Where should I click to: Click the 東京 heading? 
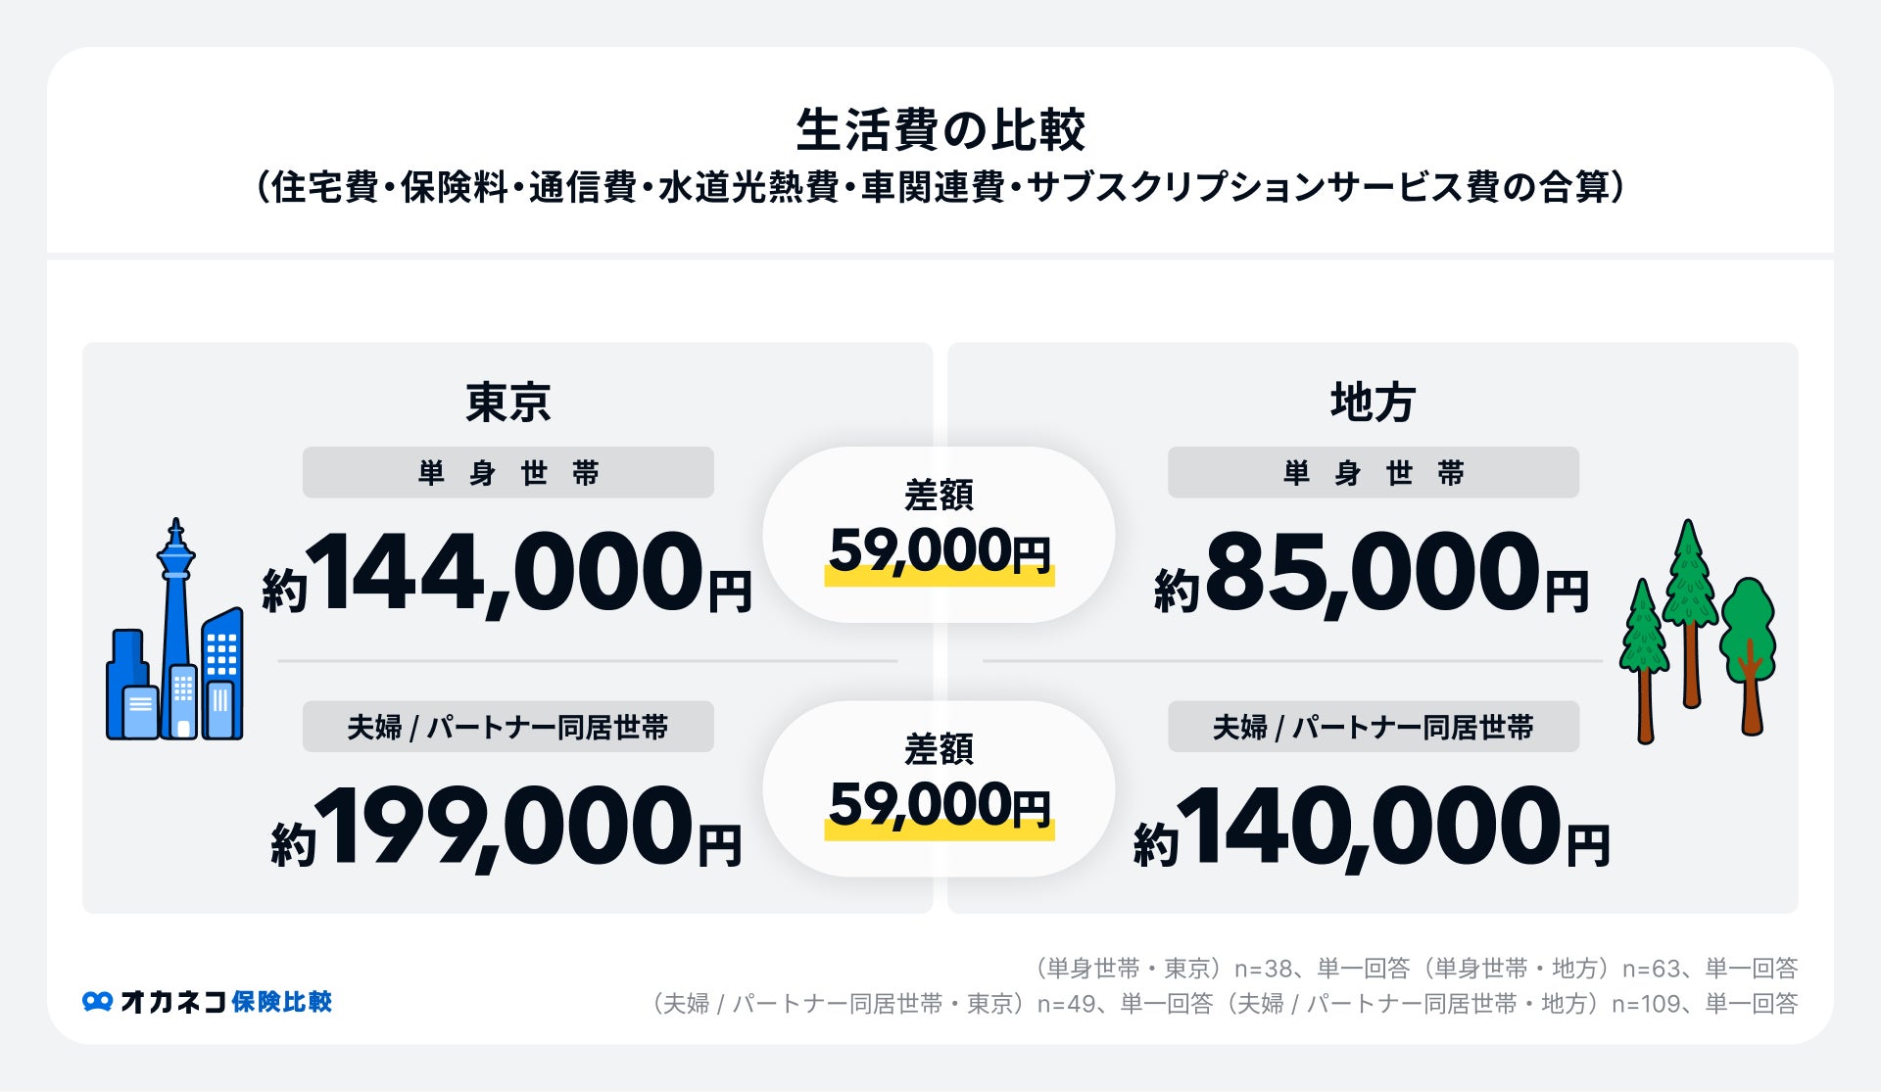tap(507, 403)
